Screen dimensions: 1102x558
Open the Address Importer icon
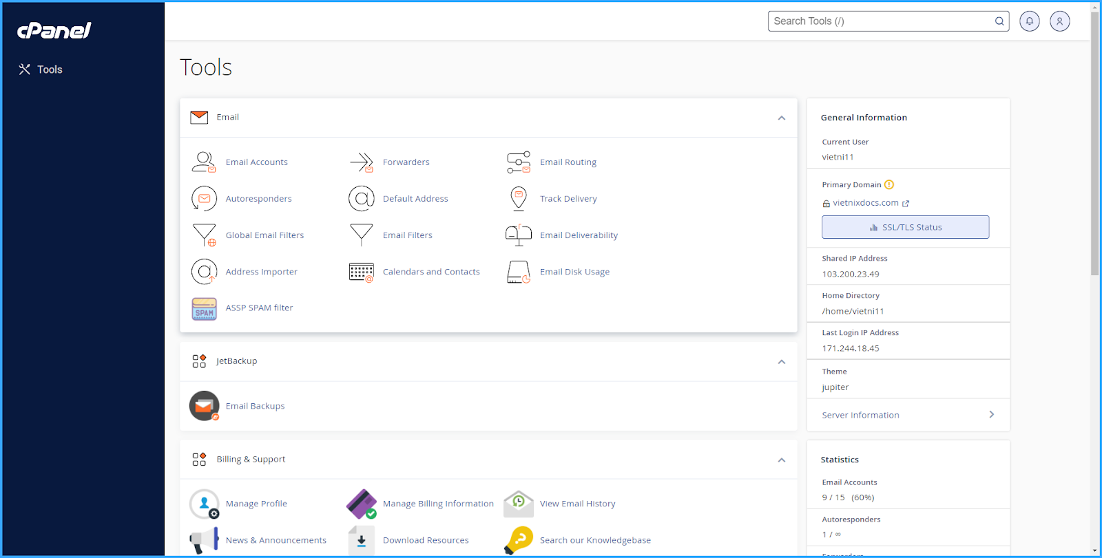204,272
